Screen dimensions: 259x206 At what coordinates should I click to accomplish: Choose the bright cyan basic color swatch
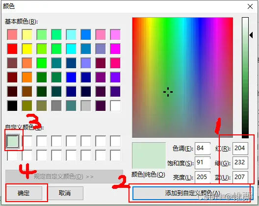click(x=71, y=49)
